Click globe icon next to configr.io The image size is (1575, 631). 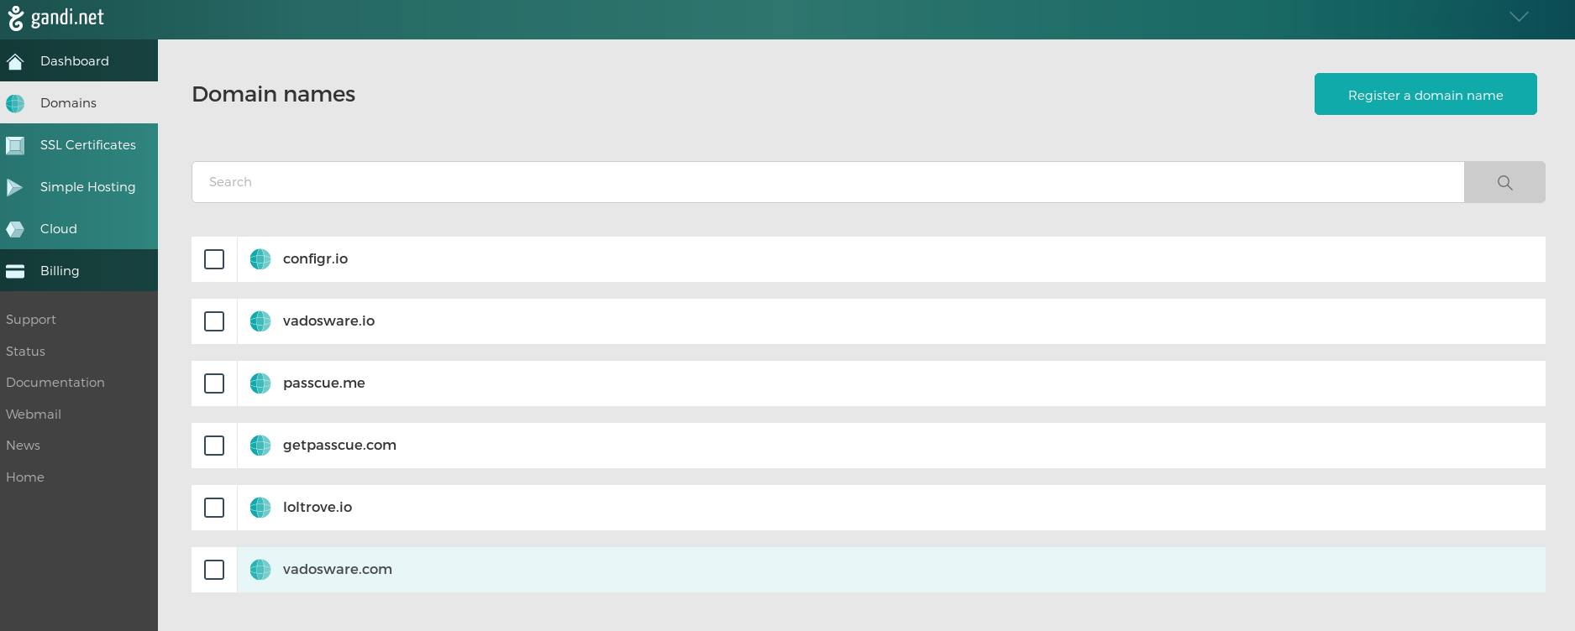click(x=260, y=259)
